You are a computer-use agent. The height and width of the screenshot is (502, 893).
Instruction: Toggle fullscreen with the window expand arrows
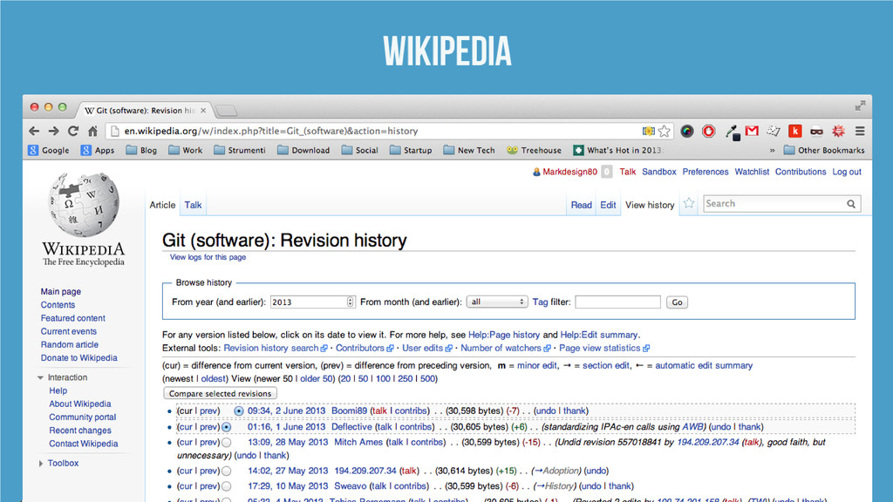pyautogui.click(x=860, y=105)
